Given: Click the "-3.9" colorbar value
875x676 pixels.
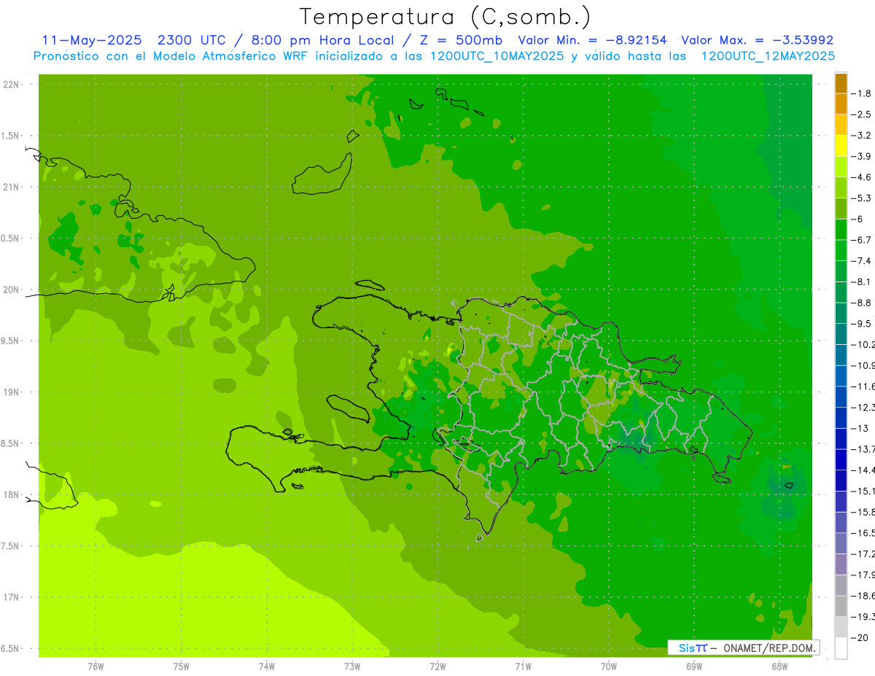Looking at the screenshot, I should coord(863,156).
